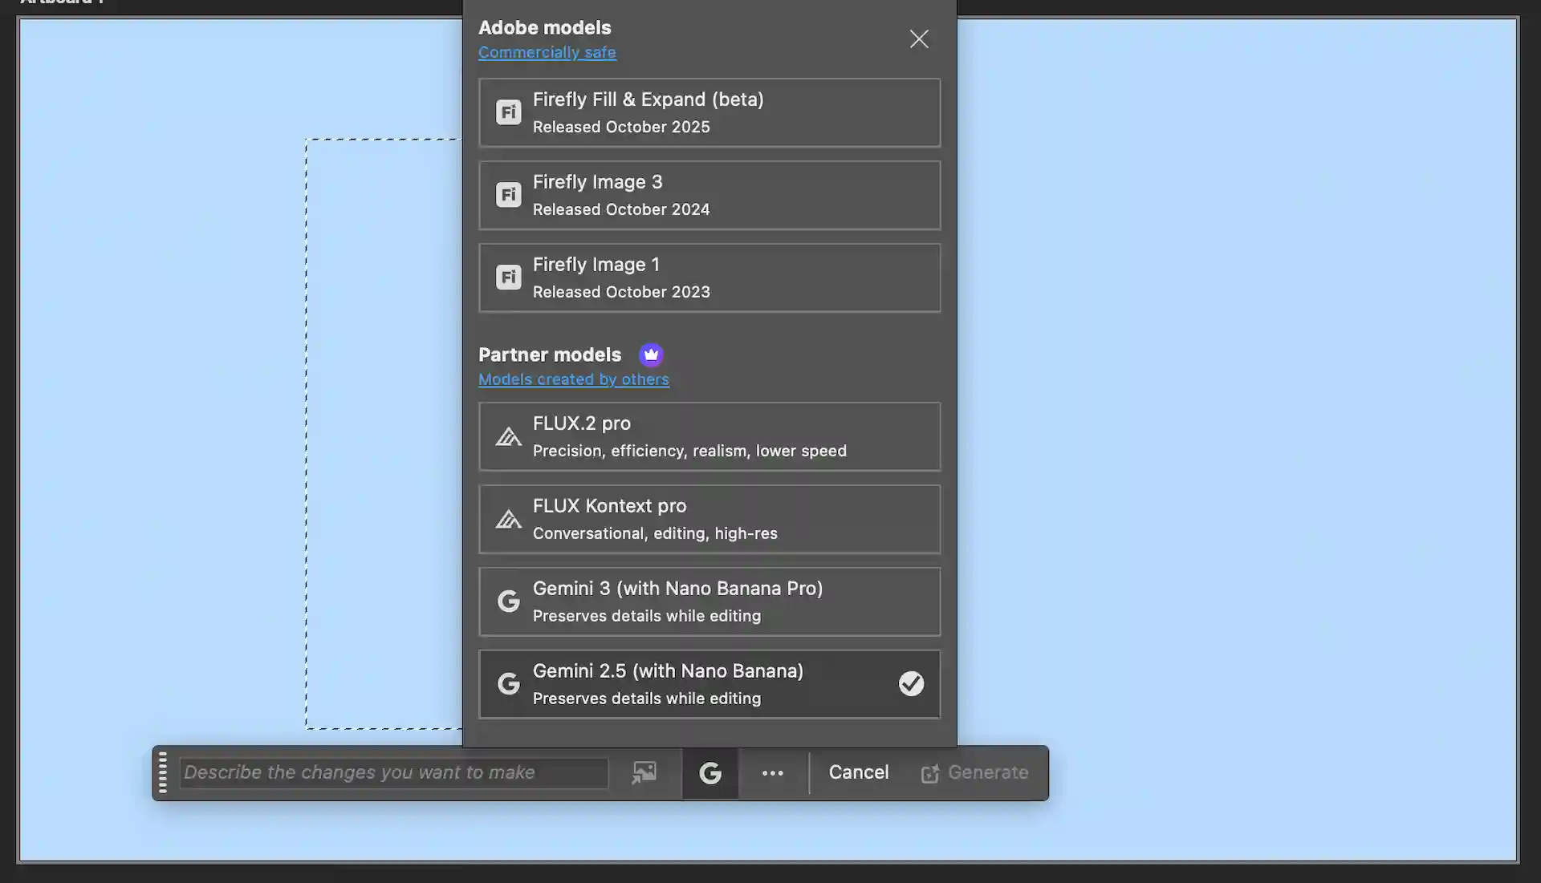Select the FLUX.2 pro model icon

point(508,436)
